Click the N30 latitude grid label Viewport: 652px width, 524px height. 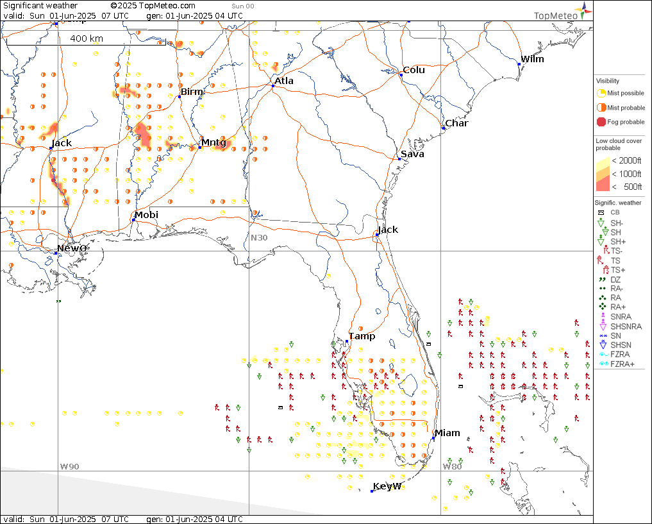[x=259, y=238]
